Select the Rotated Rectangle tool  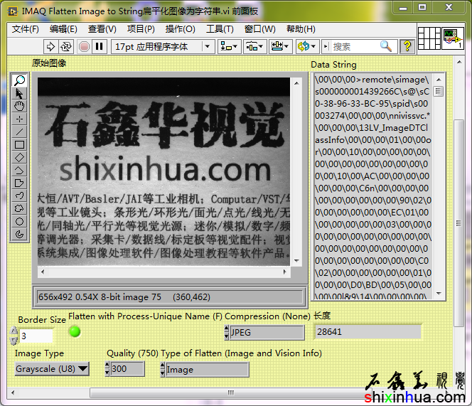[20, 158]
